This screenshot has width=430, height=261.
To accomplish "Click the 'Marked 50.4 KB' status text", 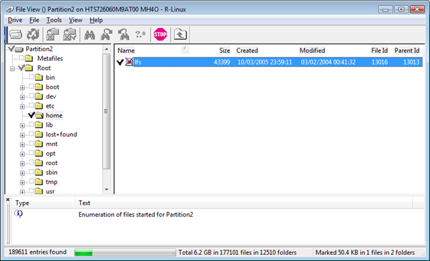I will point(365,252).
